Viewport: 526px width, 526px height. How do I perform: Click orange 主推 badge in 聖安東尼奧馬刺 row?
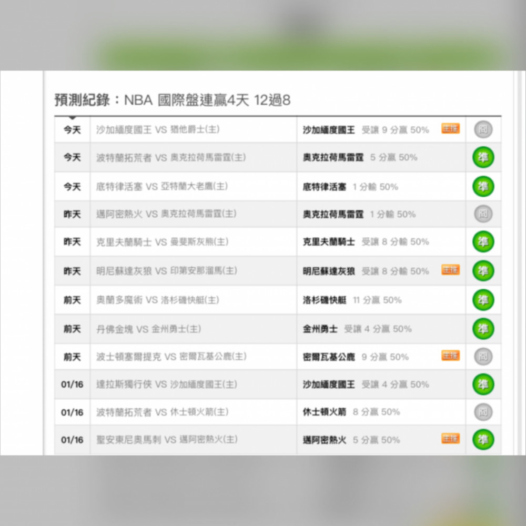pyautogui.click(x=451, y=439)
